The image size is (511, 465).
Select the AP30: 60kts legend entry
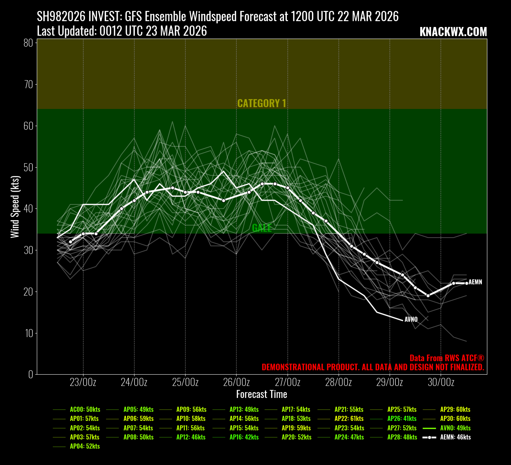click(455, 419)
